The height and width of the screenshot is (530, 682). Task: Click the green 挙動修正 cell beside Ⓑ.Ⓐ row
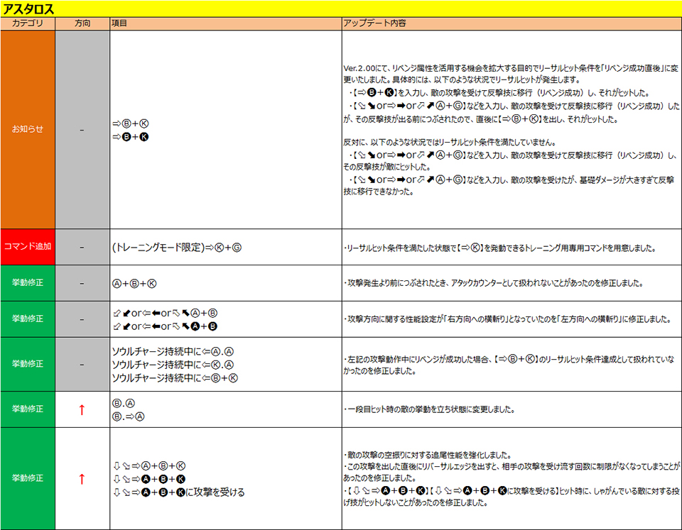click(28, 409)
